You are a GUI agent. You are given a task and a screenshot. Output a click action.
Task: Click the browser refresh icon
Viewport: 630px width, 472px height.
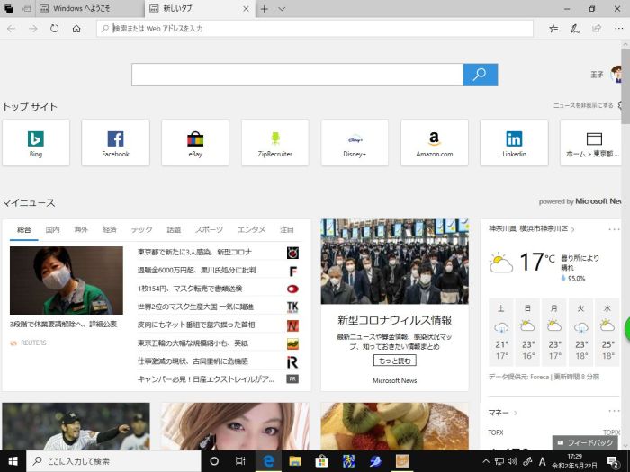pyautogui.click(x=55, y=29)
